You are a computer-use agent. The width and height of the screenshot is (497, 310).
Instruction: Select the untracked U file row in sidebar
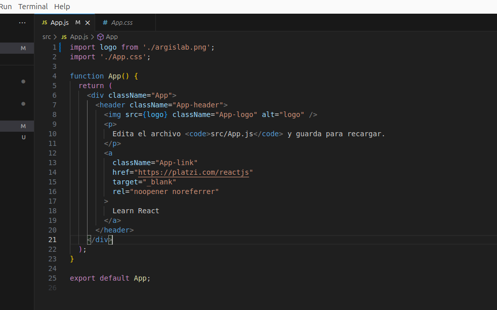[x=17, y=137]
